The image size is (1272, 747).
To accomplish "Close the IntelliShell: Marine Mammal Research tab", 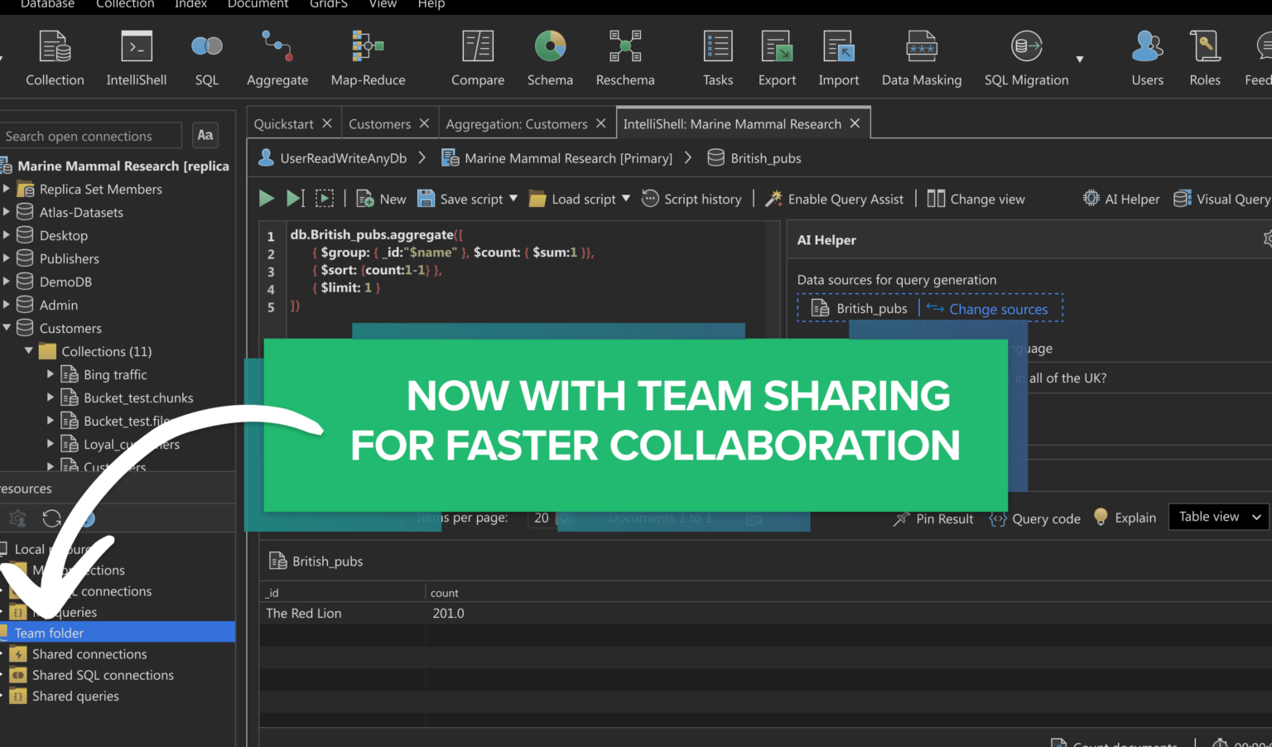I will coord(855,123).
